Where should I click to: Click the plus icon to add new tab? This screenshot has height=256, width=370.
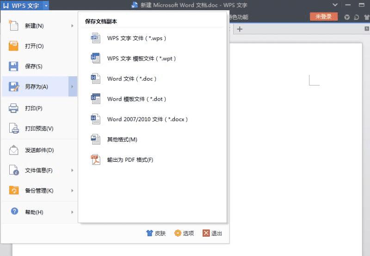[240, 29]
